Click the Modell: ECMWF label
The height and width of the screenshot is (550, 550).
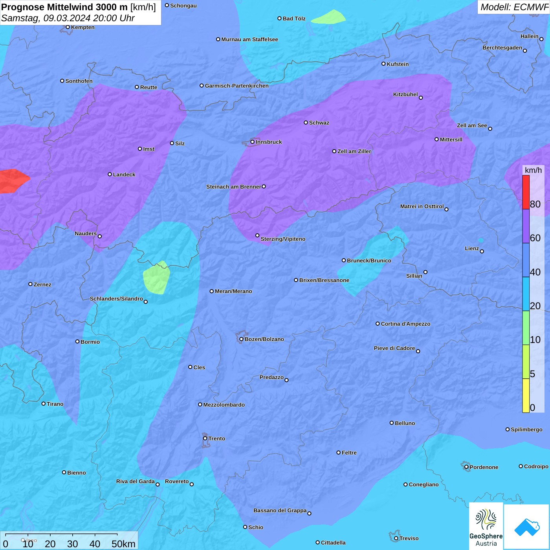[514, 7]
